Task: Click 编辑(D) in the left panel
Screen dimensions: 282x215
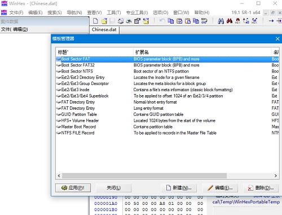Action: click(x=20, y=29)
